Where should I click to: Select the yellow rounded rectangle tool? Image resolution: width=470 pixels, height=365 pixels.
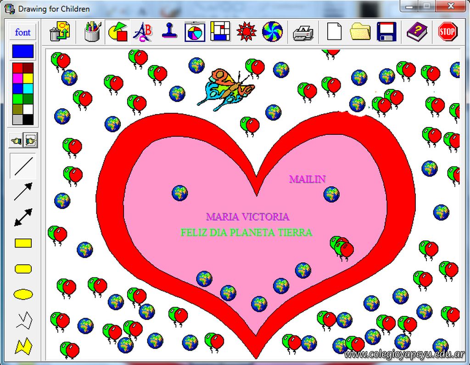tap(23, 269)
